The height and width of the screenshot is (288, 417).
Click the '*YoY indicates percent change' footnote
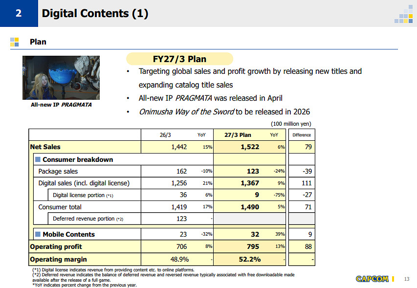pyautogui.click(x=85, y=285)
